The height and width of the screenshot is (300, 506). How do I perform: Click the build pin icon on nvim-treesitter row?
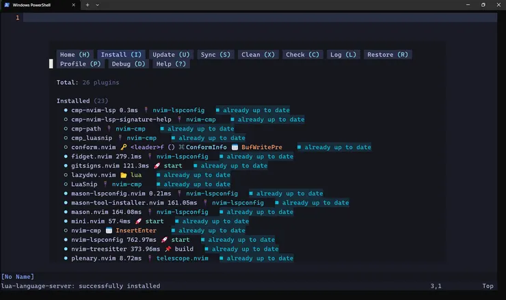[x=168, y=249]
